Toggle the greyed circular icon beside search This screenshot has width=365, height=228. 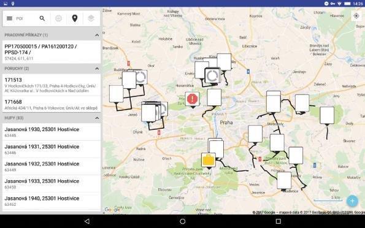[x=58, y=18]
